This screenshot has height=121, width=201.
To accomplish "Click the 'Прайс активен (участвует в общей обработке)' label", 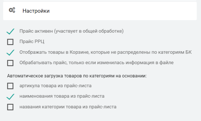I will 71,31.
